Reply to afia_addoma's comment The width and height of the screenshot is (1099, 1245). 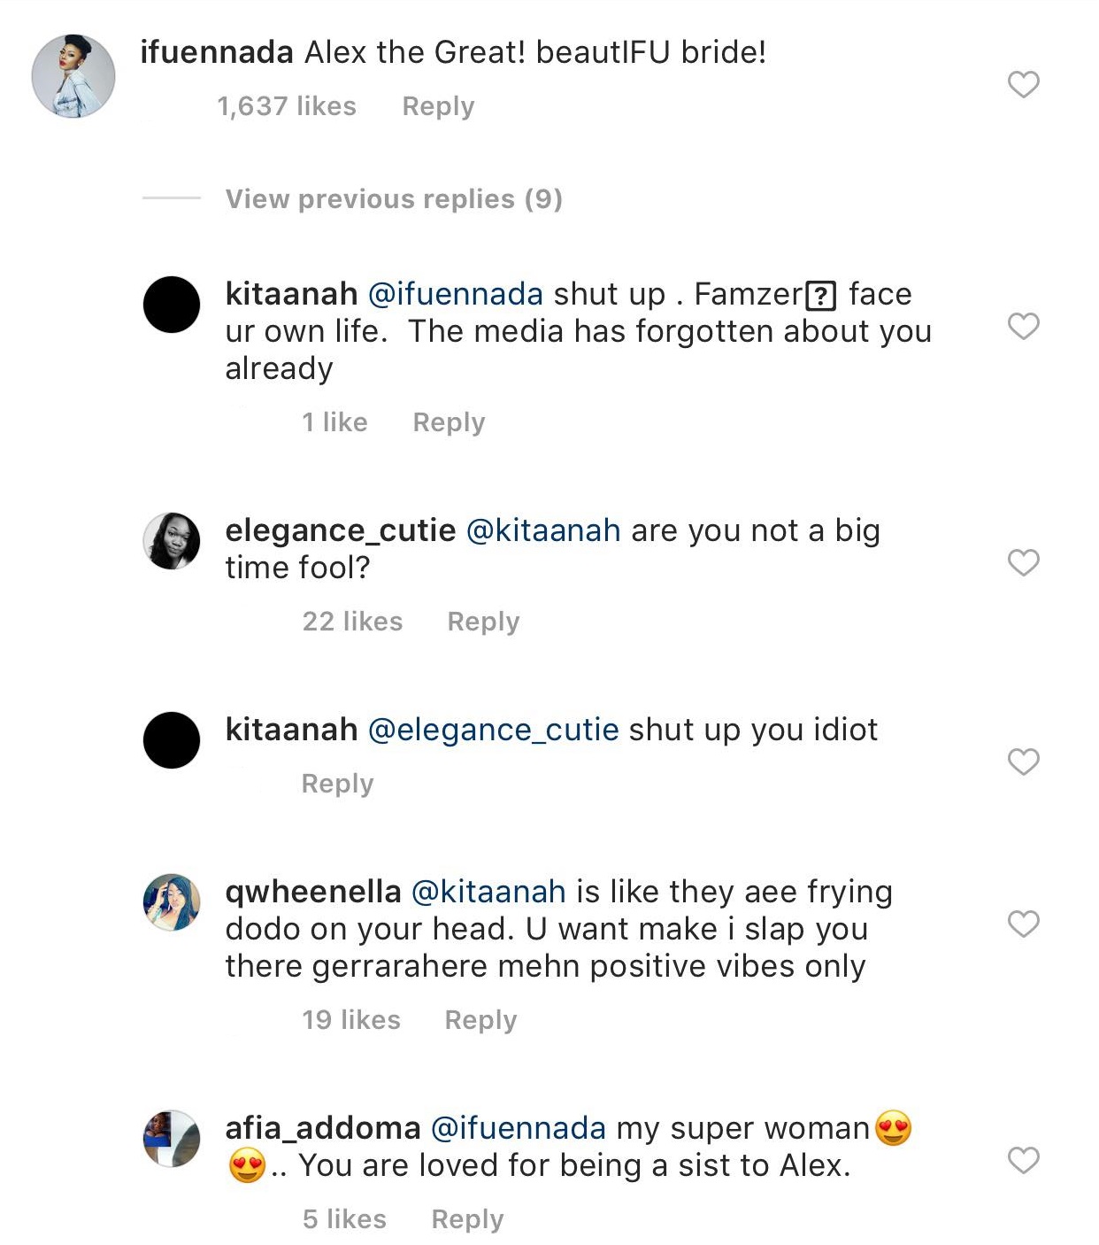(467, 1219)
